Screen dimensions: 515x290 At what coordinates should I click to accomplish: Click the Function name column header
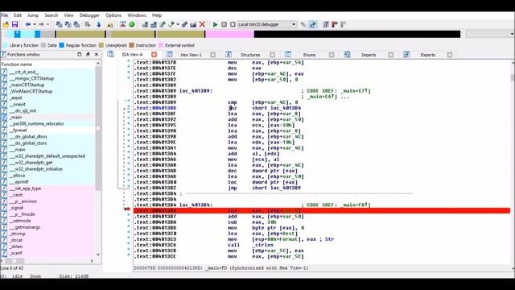pos(48,64)
